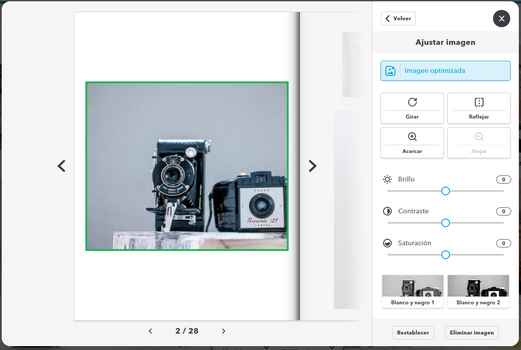Viewport: 521px width, 350px height.
Task: Click the Brillo sun icon
Action: 387,179
